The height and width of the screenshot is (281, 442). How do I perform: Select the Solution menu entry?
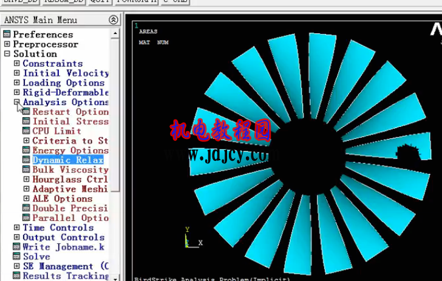pyautogui.click(x=35, y=54)
